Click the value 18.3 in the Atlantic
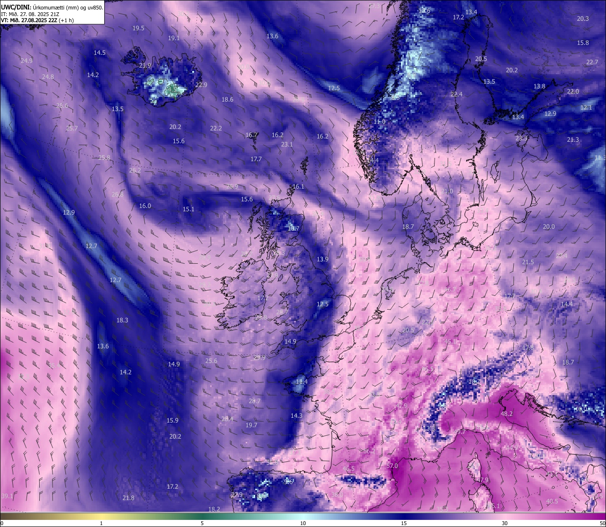This screenshot has width=606, height=527. (x=122, y=320)
